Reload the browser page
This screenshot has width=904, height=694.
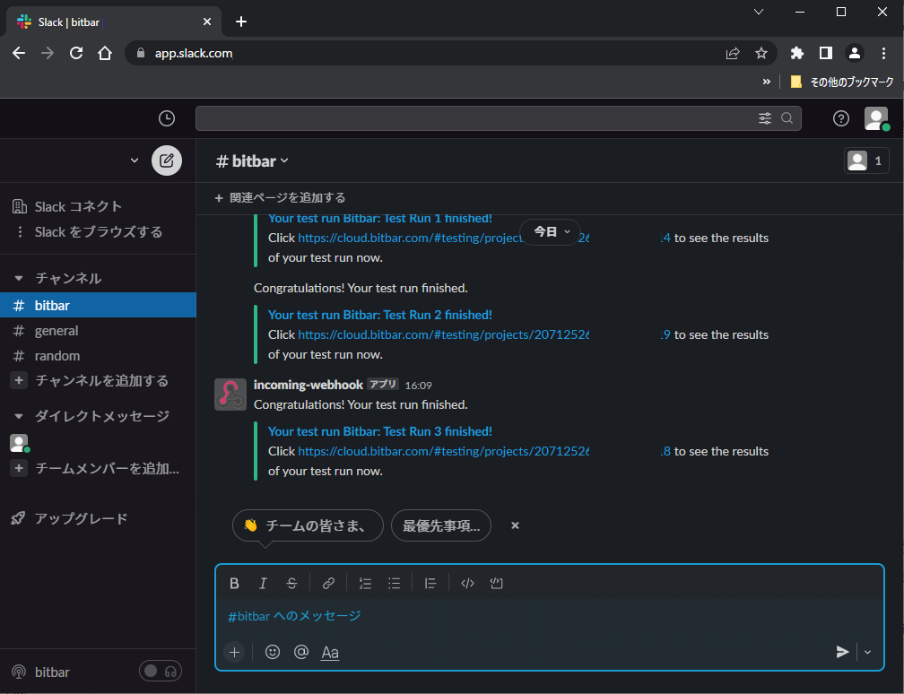click(x=76, y=53)
